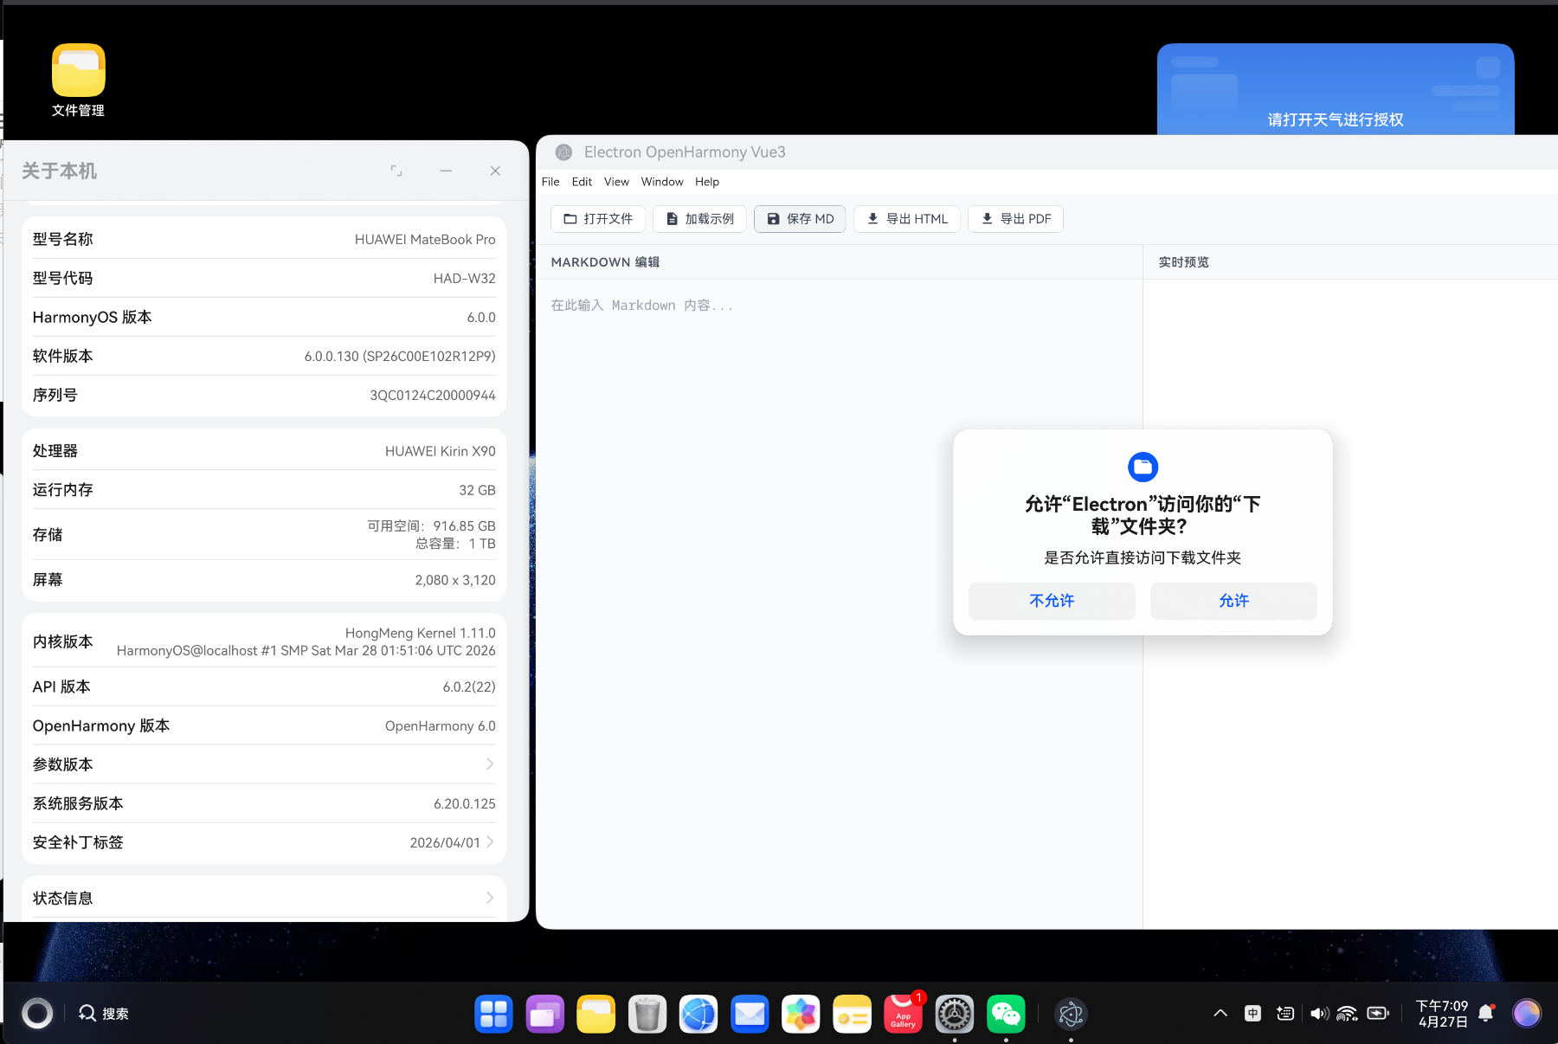Click the 保存 MD button
The width and height of the screenshot is (1558, 1044).
800,219
